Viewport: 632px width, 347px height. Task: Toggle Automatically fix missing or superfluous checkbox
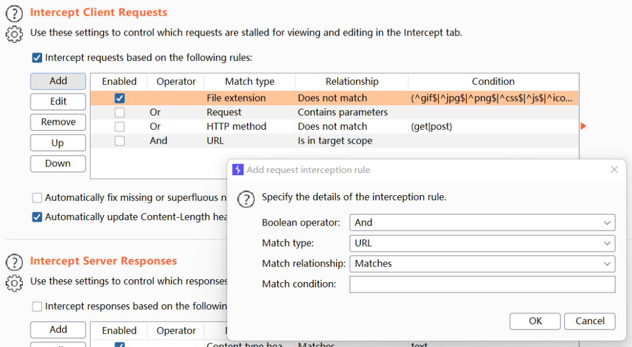(37, 197)
